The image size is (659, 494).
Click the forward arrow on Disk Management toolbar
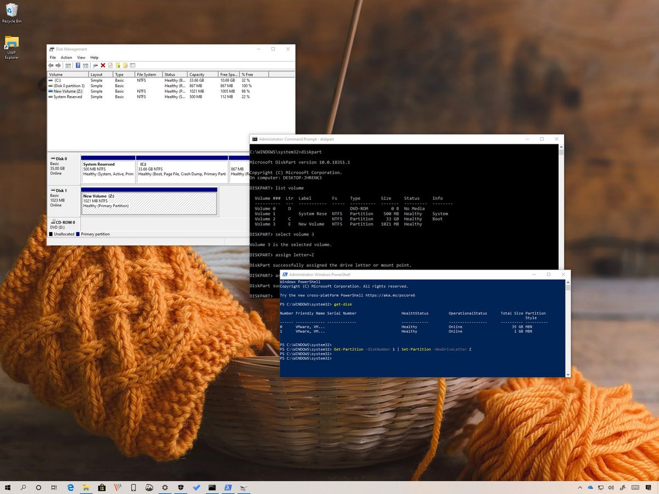58,65
